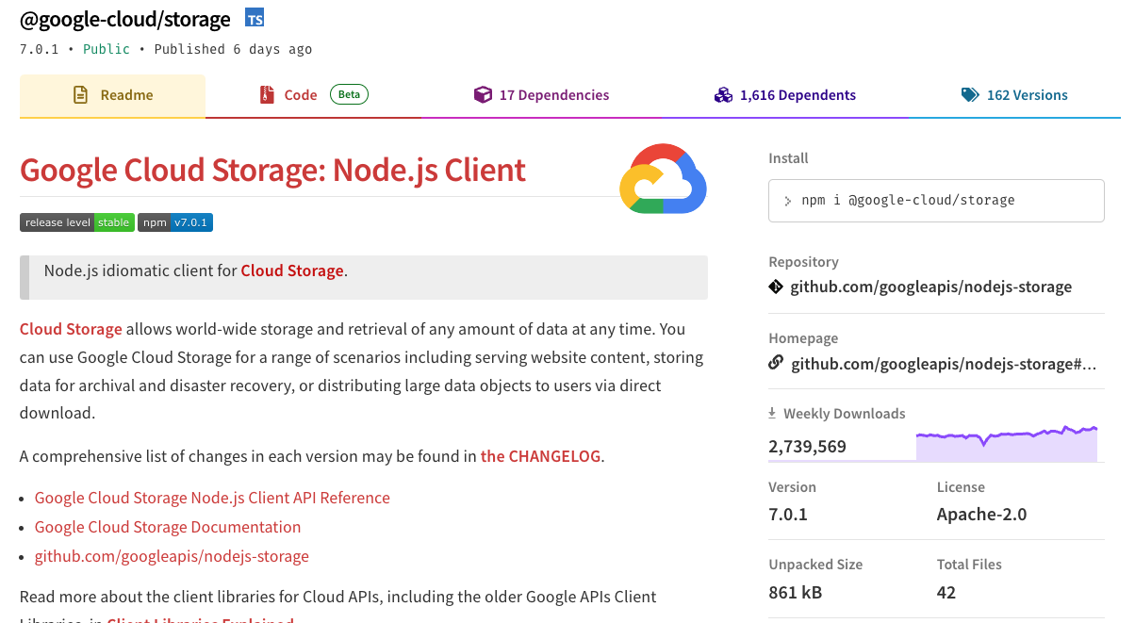1135x623 pixels.
Task: Click the Google Cloud logo image
Action: (x=663, y=177)
